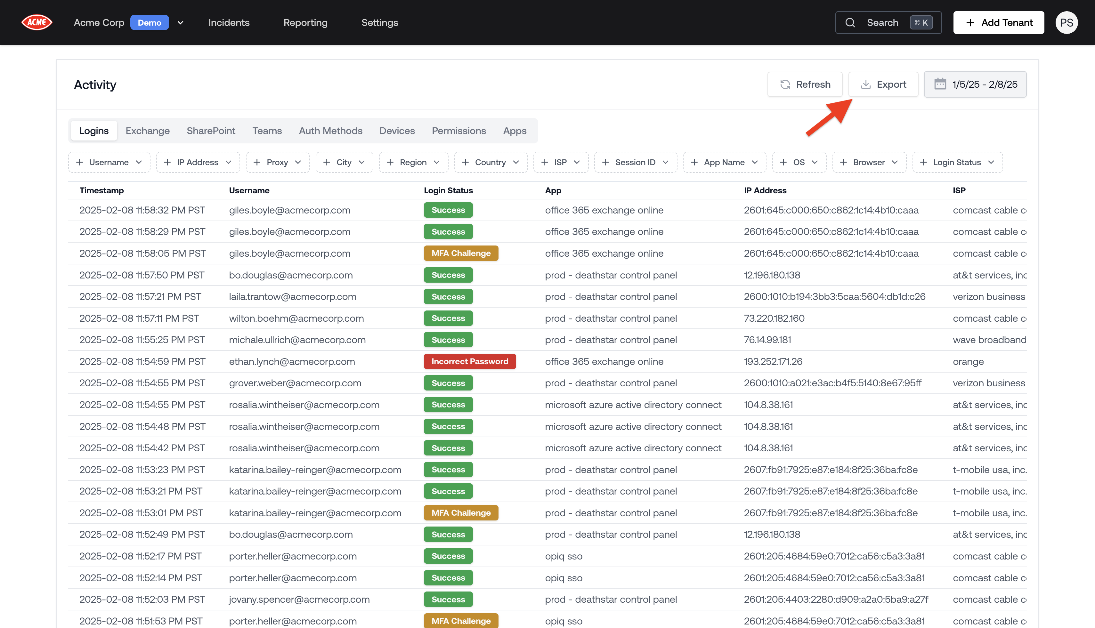Expand the Browser filter dropdown

(869, 162)
